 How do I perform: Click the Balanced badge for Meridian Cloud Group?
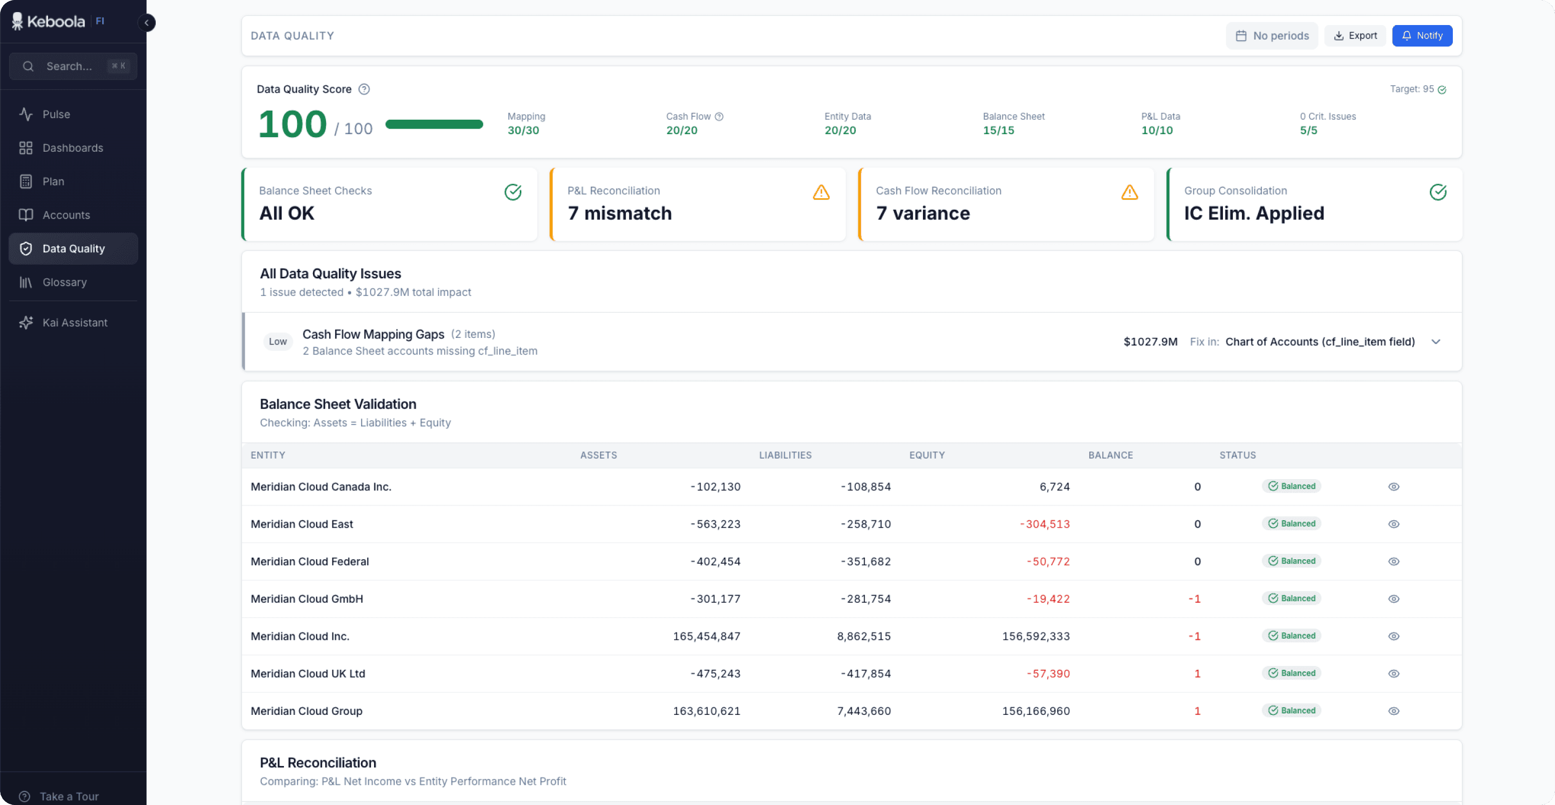tap(1291, 711)
